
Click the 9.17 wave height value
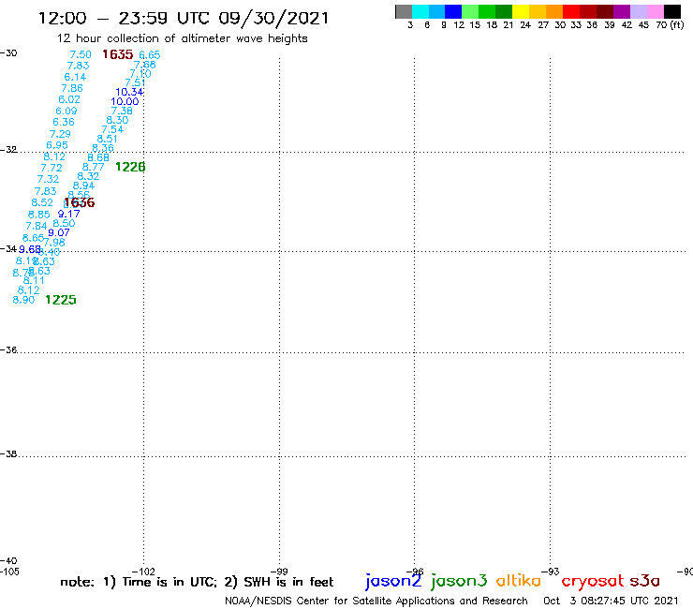(x=69, y=214)
